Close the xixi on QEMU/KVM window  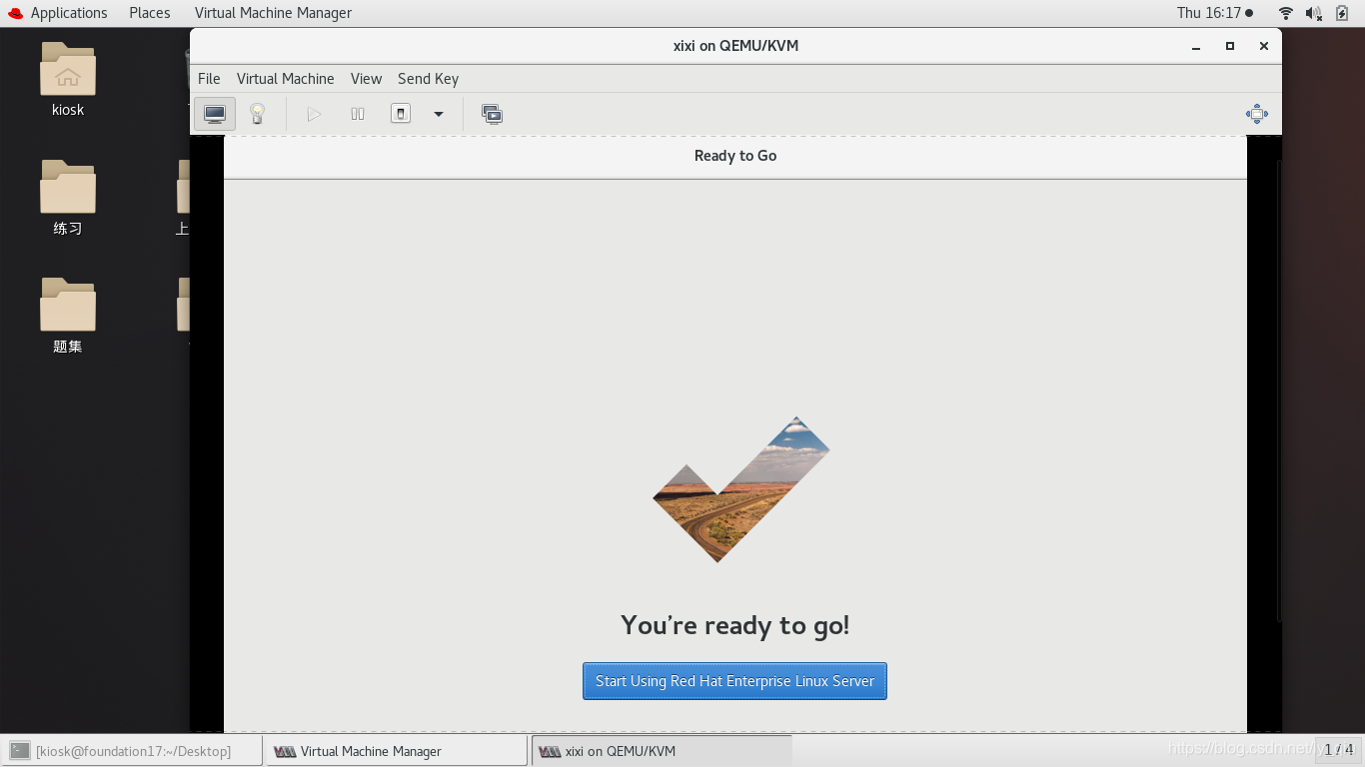[1264, 46]
